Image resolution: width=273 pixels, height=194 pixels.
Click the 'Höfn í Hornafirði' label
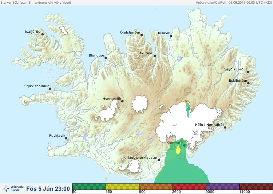209,125
